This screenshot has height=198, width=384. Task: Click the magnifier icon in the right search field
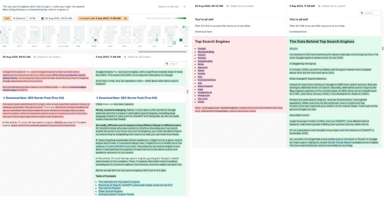point(362,13)
